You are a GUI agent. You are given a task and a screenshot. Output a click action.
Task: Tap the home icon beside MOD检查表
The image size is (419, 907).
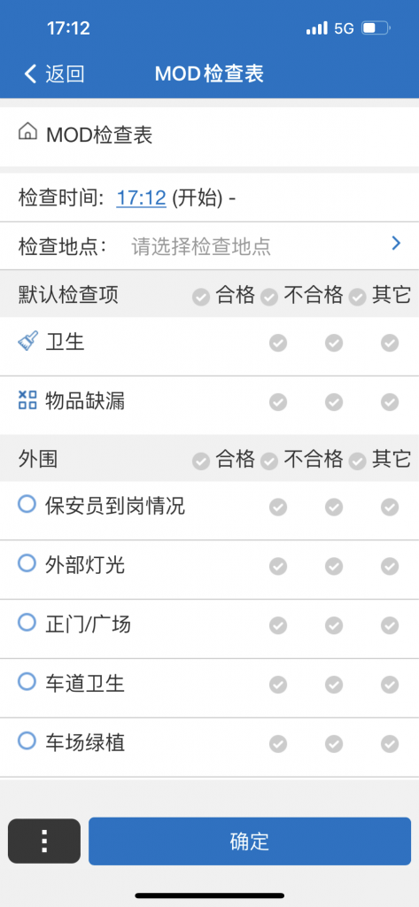point(27,133)
